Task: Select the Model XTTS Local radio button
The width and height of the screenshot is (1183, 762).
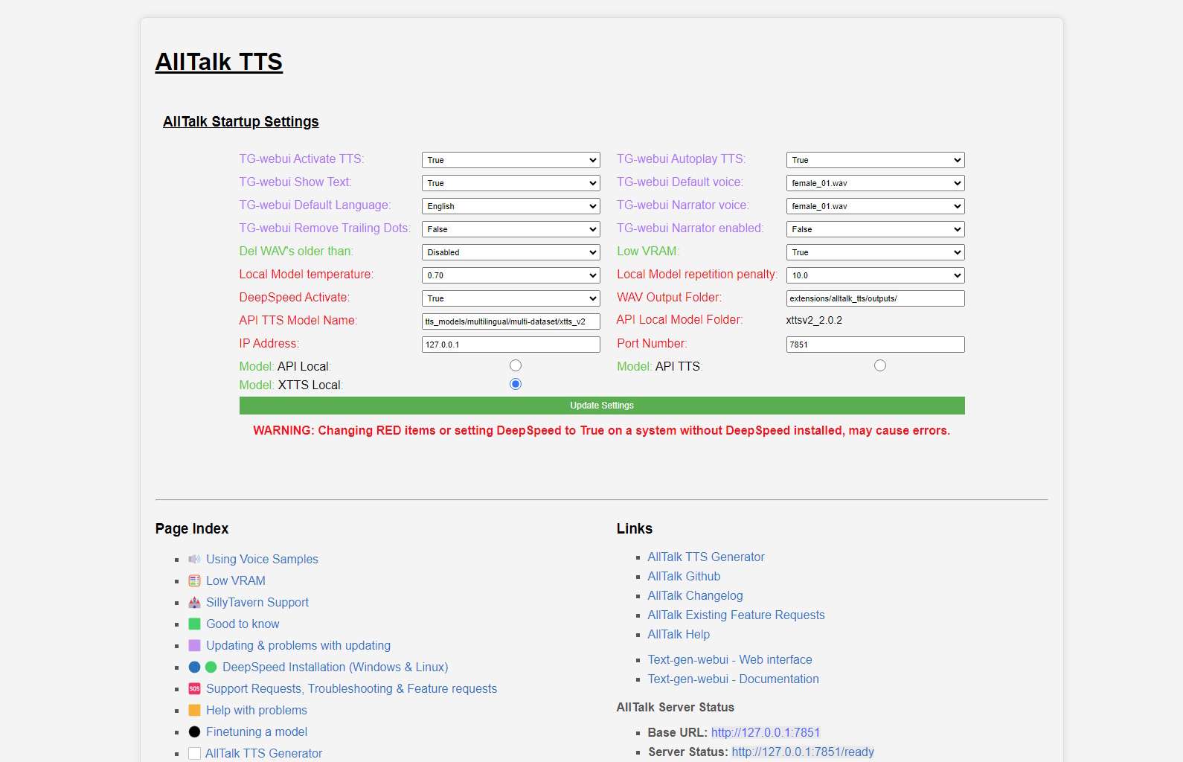Action: point(516,384)
